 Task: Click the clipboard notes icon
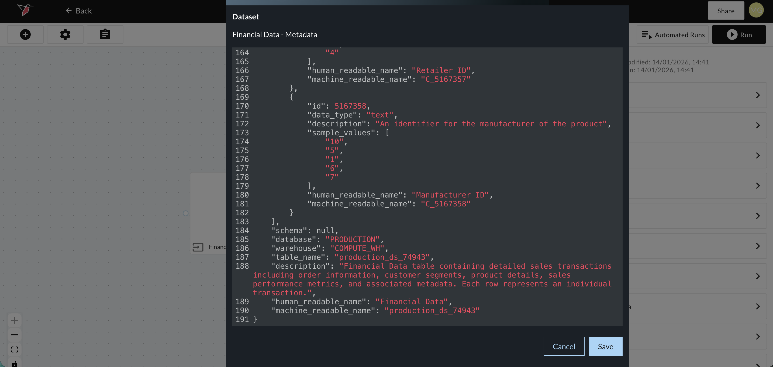pos(105,34)
